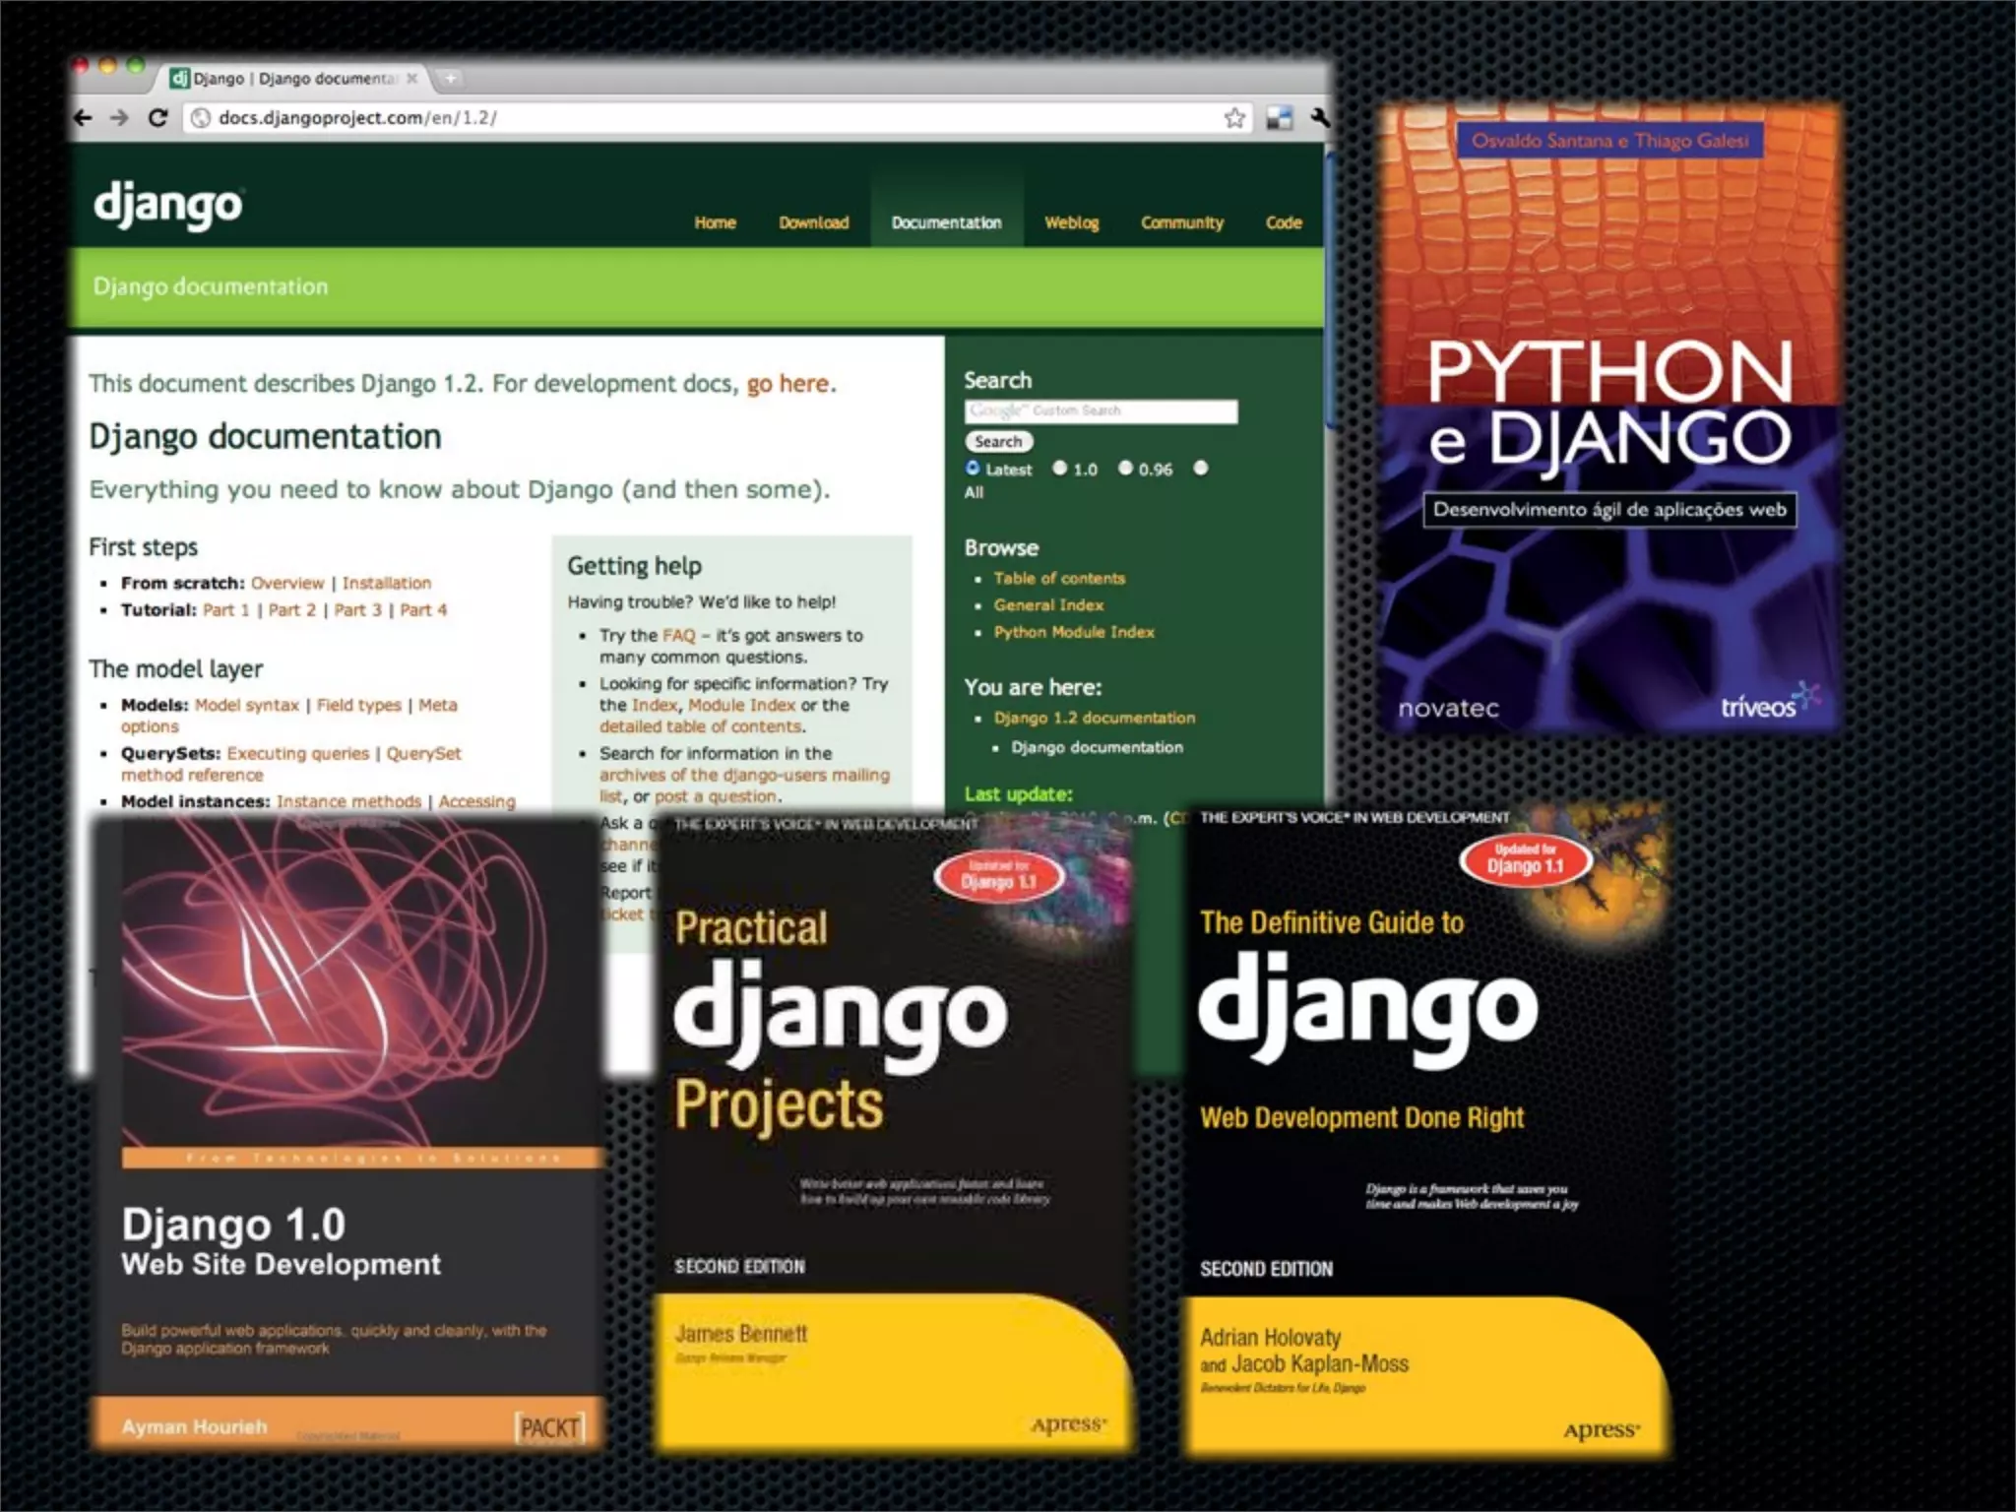2016x1512 pixels.
Task: Open Tutorial Part 4 link
Action: point(423,610)
